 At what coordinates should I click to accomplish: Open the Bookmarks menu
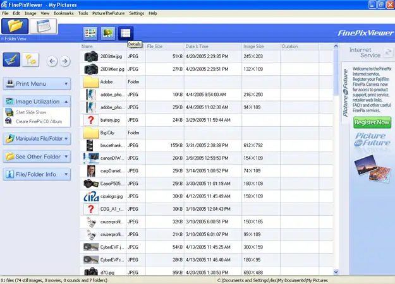[x=64, y=13]
